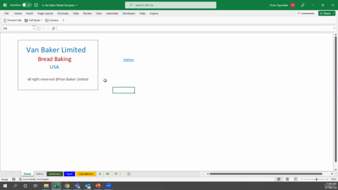This screenshot has width=338, height=190.
Task: Switch to Page Layout view icon
Action: click(287, 179)
